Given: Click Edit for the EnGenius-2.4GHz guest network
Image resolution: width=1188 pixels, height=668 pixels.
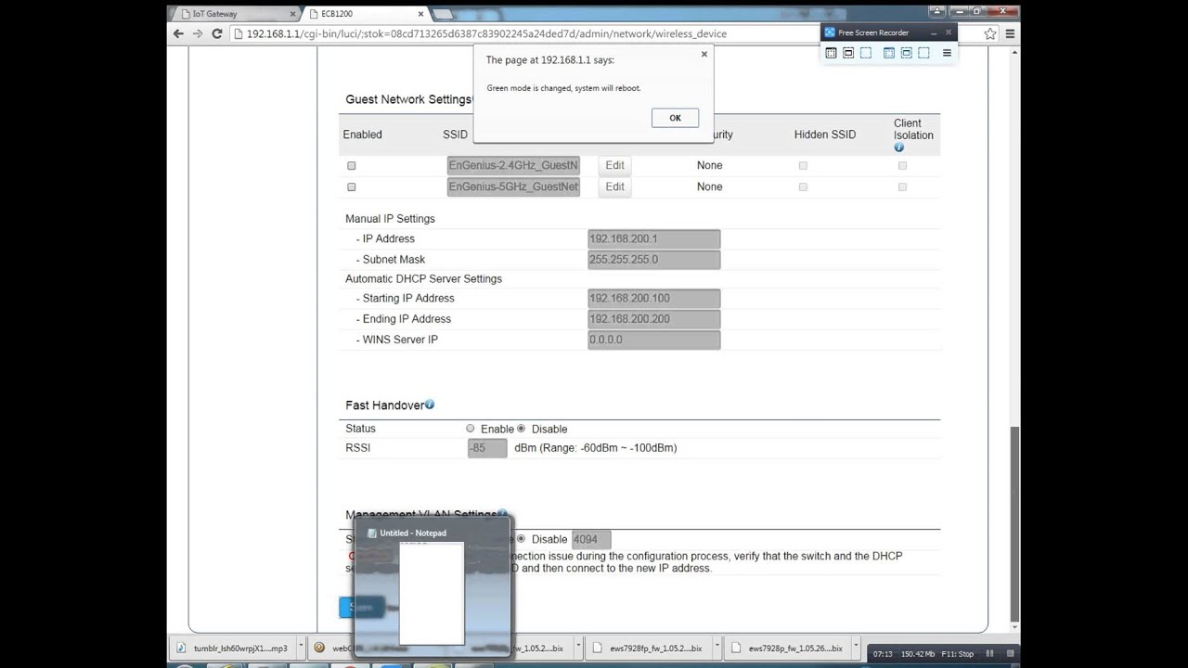Looking at the screenshot, I should click(614, 165).
